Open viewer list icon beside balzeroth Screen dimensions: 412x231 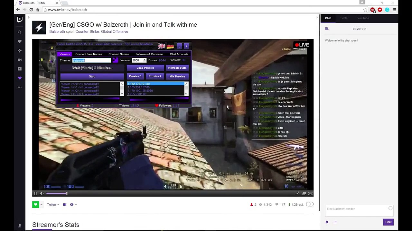327,29
